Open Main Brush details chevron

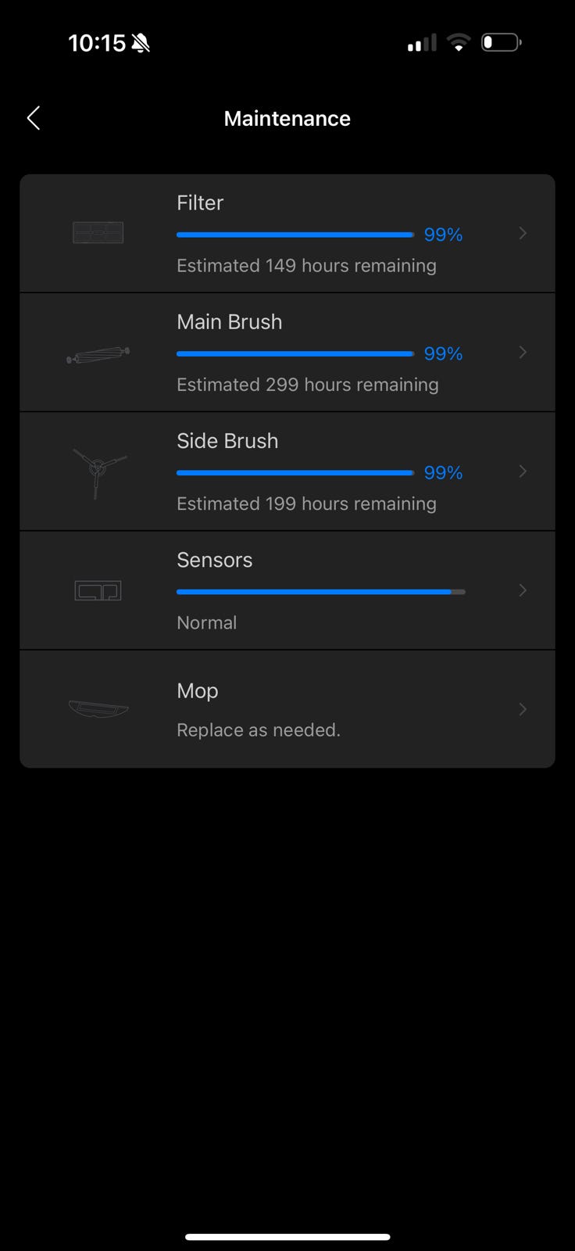click(523, 353)
